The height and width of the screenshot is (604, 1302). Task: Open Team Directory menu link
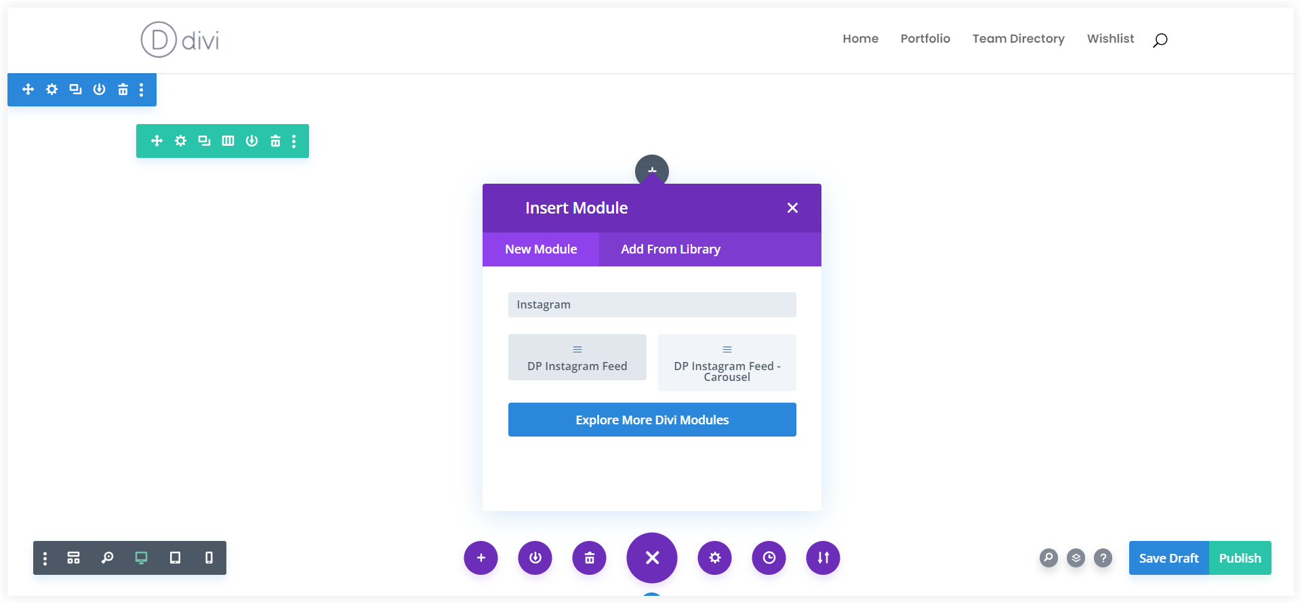tap(1018, 39)
